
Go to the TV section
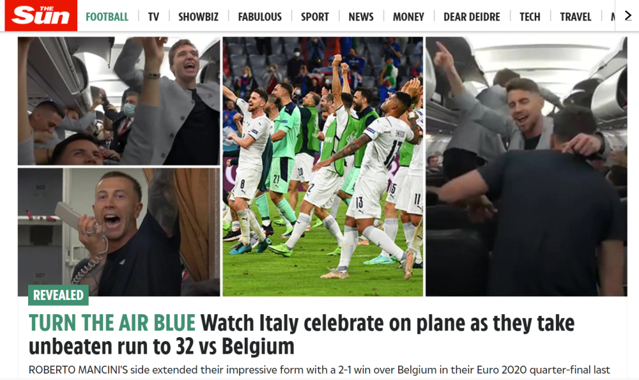pyautogui.click(x=153, y=17)
